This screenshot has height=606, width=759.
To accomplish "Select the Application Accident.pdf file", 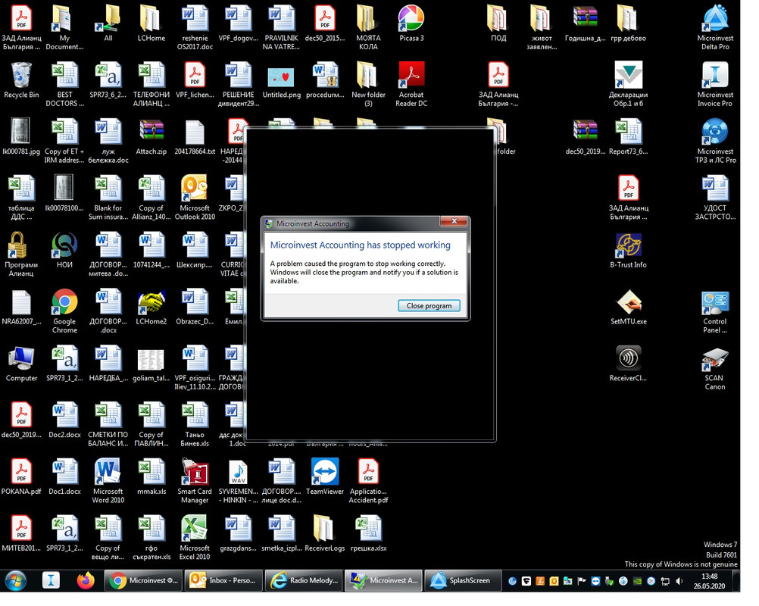I will [x=368, y=481].
